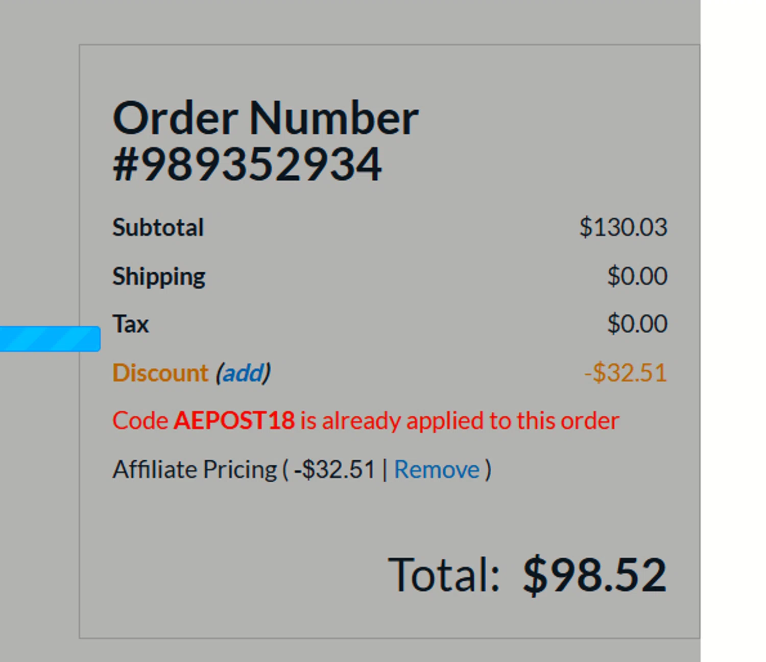Click the blue striped progress bar
This screenshot has height=662, width=766.
point(50,339)
